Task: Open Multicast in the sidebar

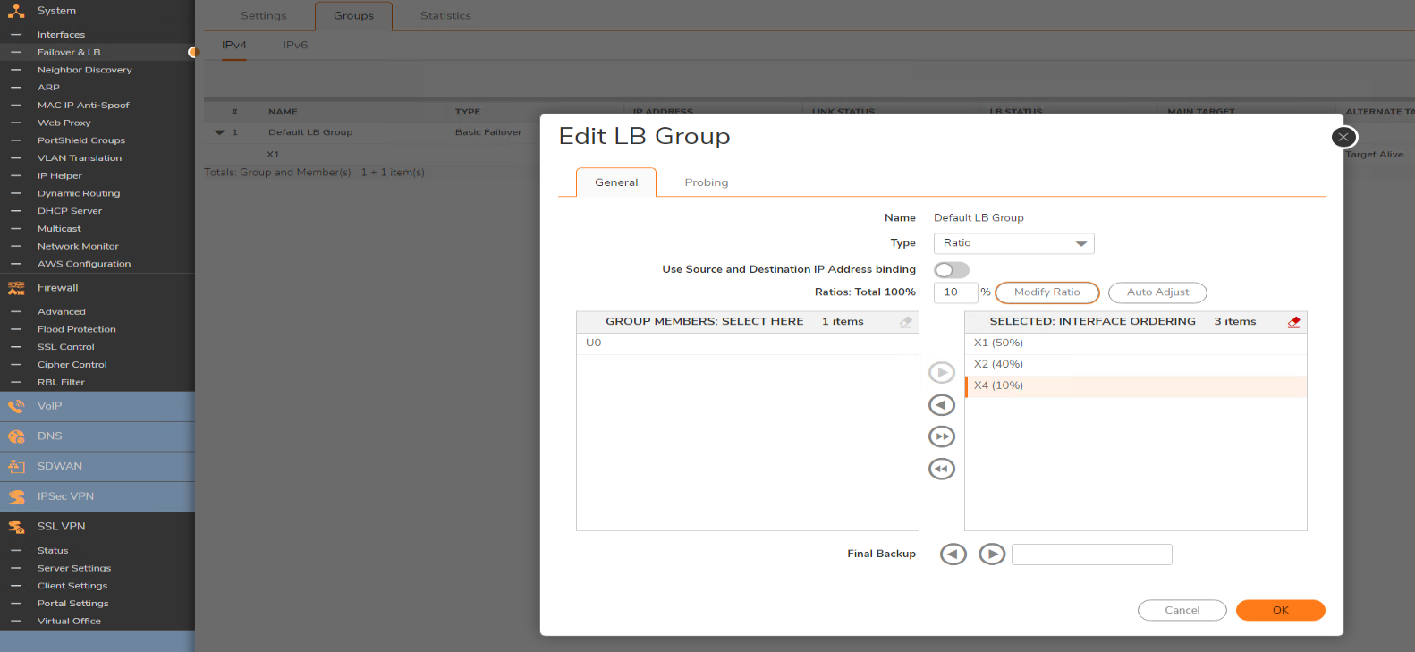Action: (59, 229)
